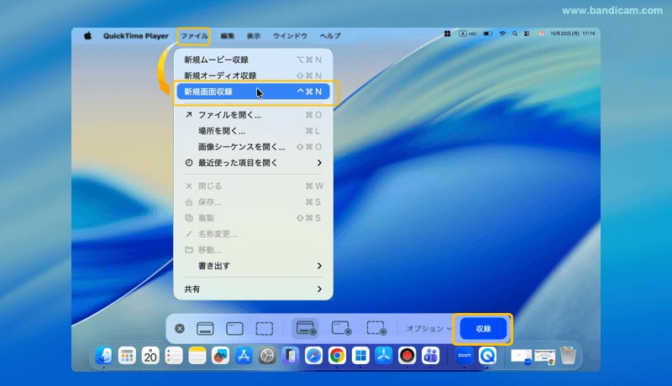Viewport: 672px width, 386px height.
Task: Click the 収録 record button
Action: click(483, 328)
